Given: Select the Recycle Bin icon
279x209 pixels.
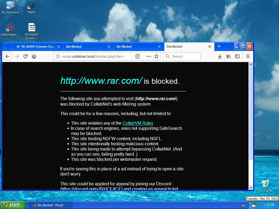Looking at the screenshot, I should (x=265, y=186).
